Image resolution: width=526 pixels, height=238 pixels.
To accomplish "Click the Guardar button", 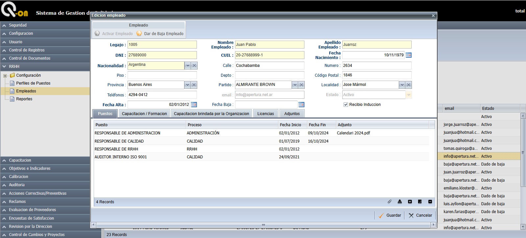I will (x=390, y=215).
